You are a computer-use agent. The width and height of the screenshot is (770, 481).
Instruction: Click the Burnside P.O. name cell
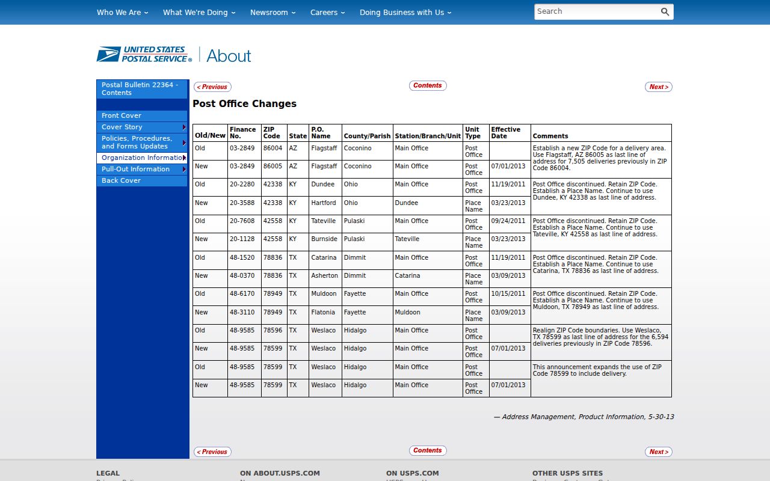pos(325,242)
